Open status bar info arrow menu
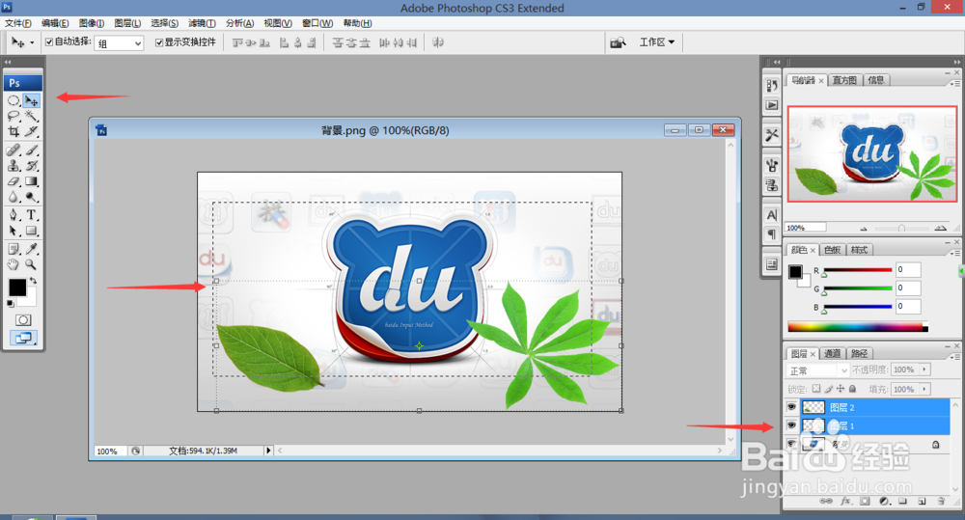965x520 pixels. (268, 451)
